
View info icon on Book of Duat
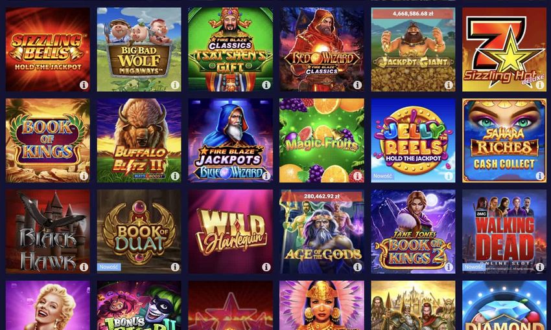tap(175, 267)
